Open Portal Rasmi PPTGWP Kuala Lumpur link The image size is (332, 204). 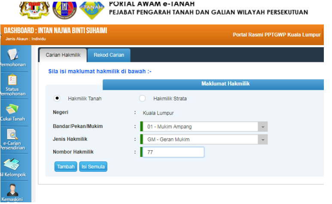pyautogui.click(x=277, y=34)
